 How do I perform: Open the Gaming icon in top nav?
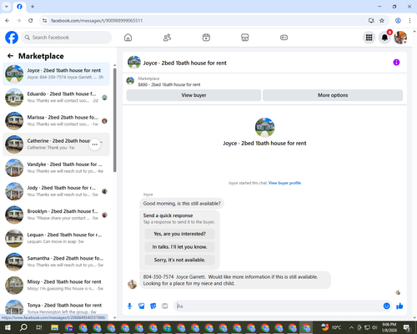284,38
